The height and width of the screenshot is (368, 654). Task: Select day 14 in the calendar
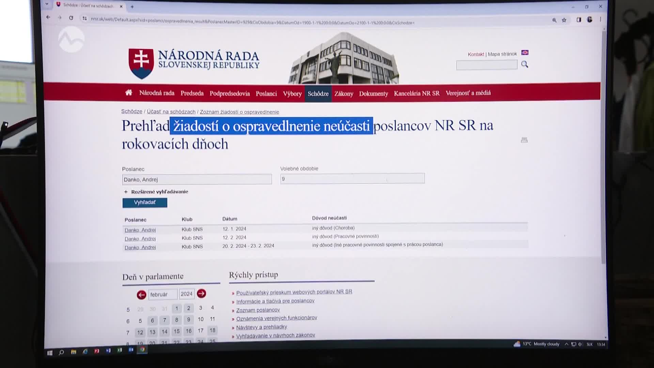click(165, 332)
